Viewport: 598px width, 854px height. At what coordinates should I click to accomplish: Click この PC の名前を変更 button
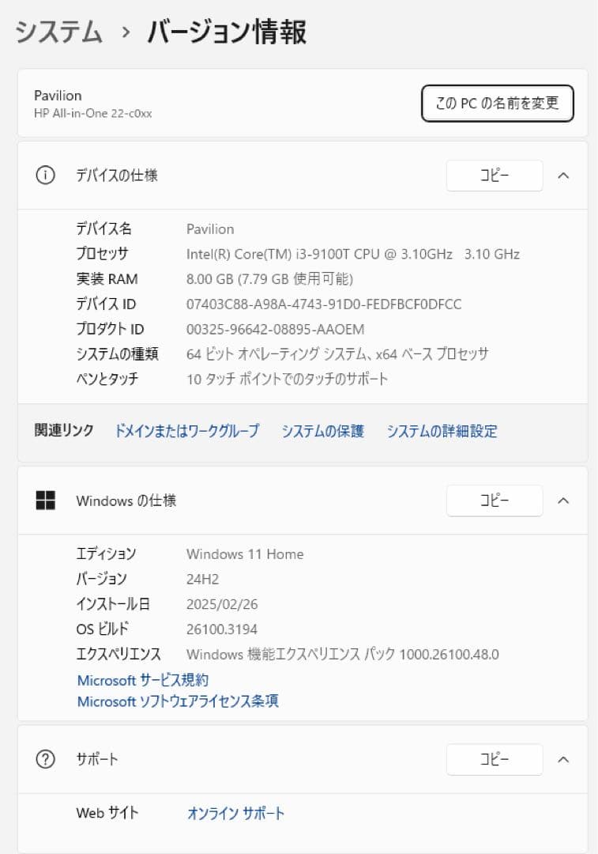click(x=498, y=103)
